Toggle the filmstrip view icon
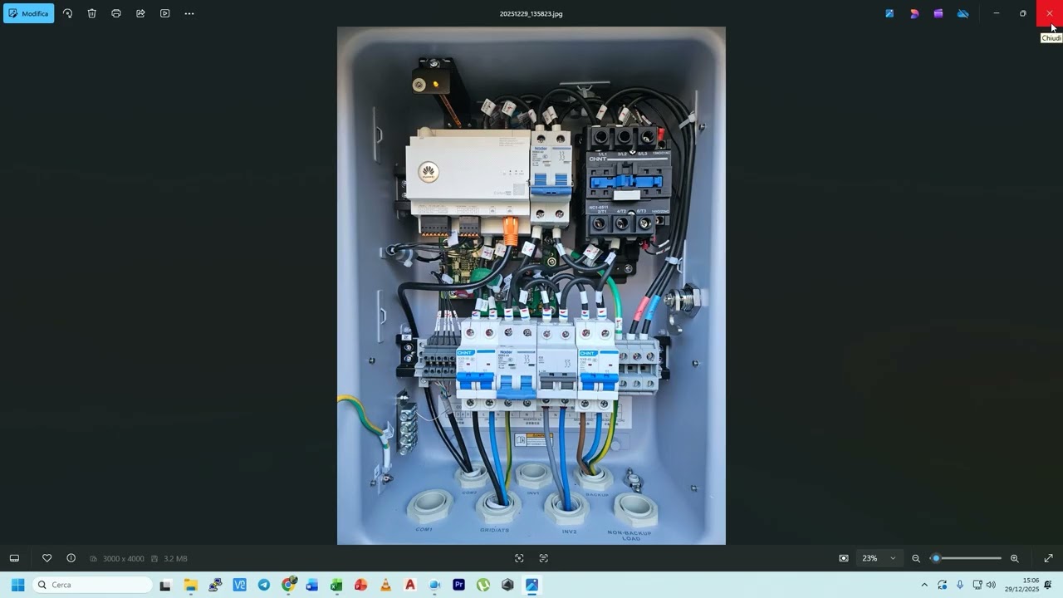This screenshot has width=1063, height=598. pyautogui.click(x=14, y=558)
